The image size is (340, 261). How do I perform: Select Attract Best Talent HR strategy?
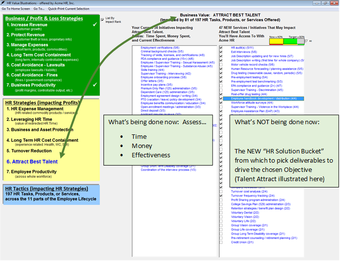point(32,162)
